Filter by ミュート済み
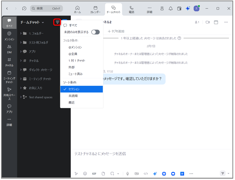Image resolution: width=235 pixels, height=180 pixels. point(81,74)
